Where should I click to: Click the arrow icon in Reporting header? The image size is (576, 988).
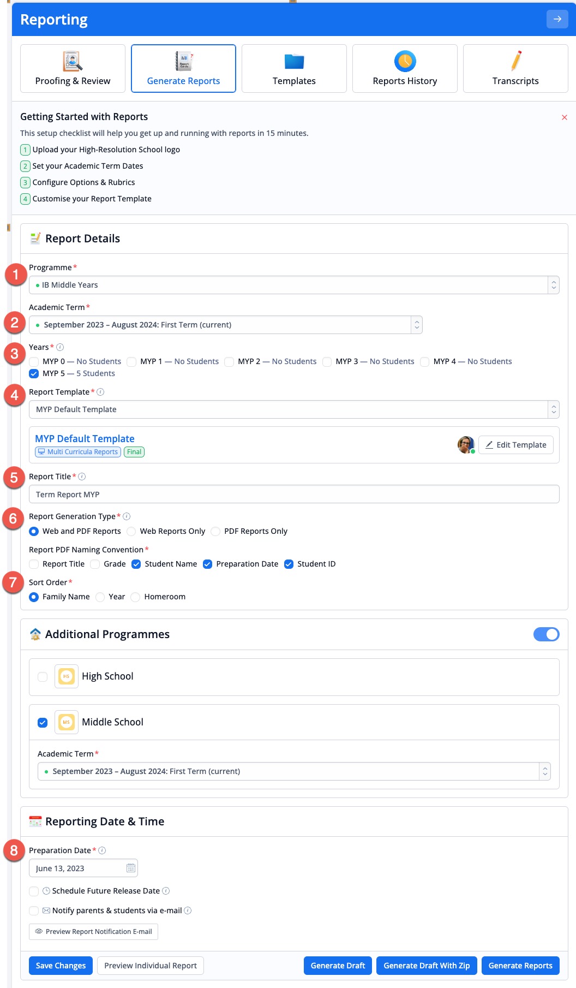(557, 19)
